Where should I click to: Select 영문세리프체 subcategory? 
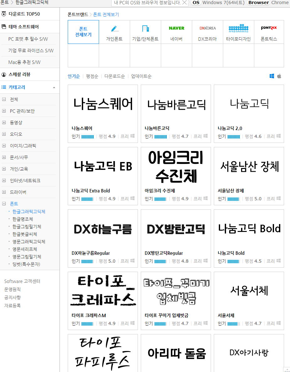(25, 249)
